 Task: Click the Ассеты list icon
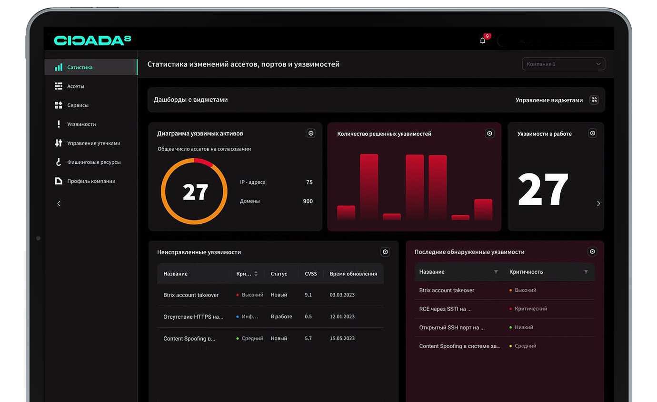coord(59,86)
